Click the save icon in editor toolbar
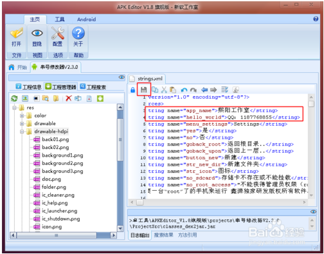This screenshot has width=324, height=254. [x=143, y=90]
